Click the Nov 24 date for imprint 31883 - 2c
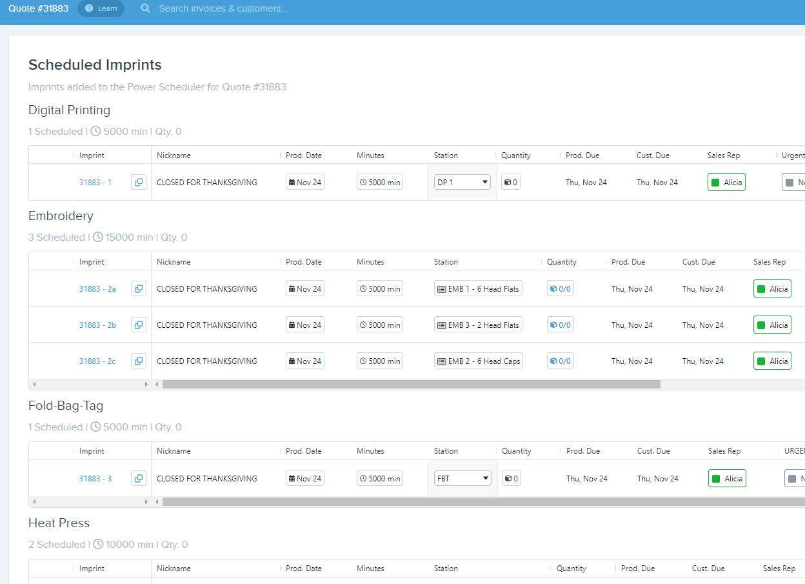 coord(305,361)
